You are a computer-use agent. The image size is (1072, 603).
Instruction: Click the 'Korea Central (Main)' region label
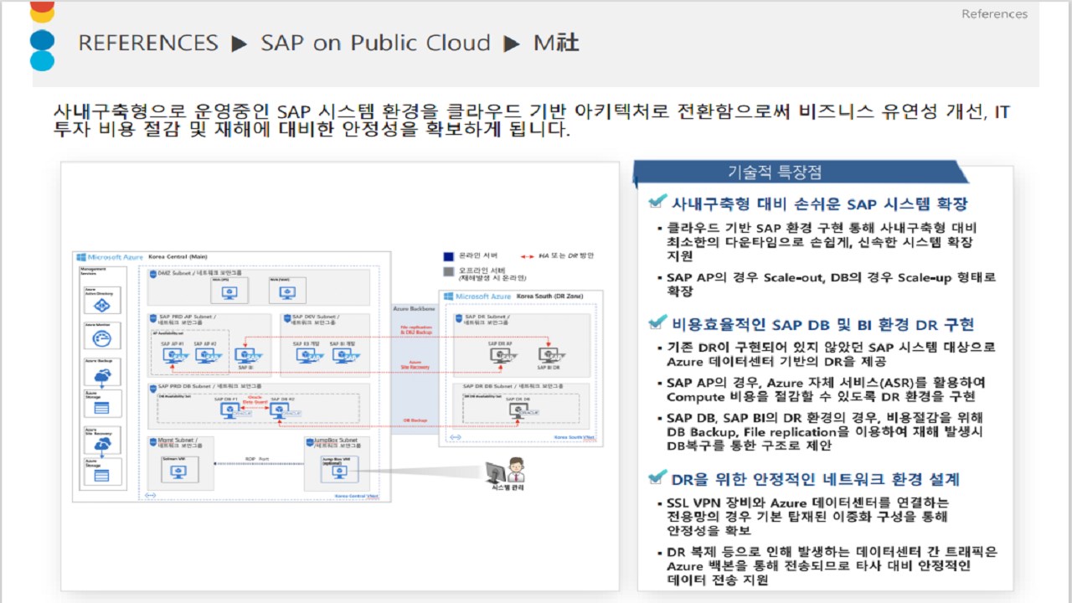[178, 257]
